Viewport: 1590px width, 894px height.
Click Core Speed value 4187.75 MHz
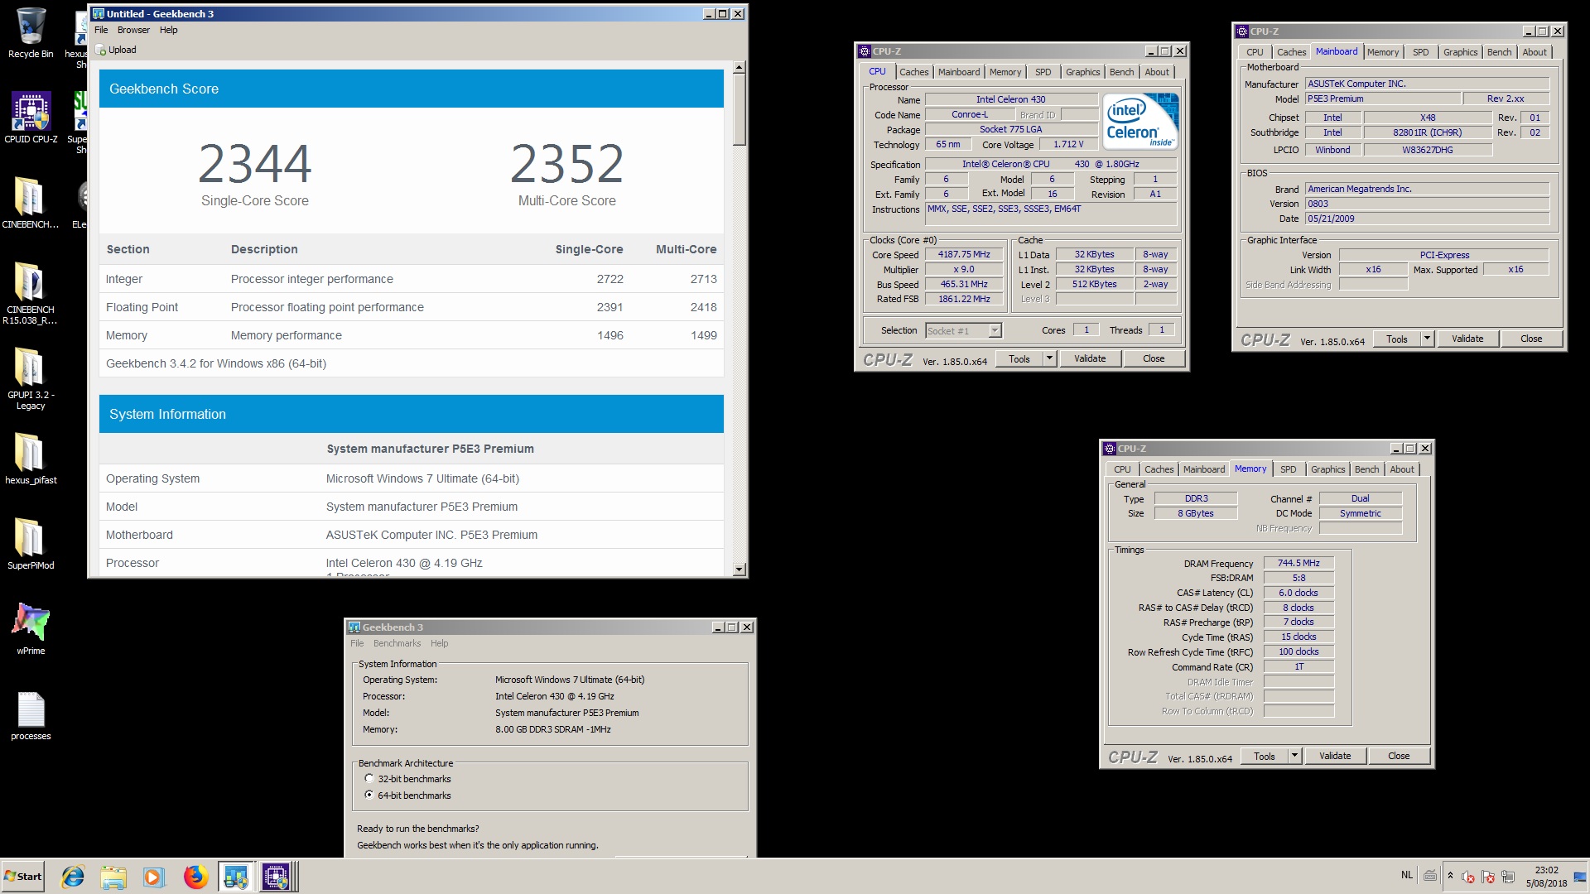964,255
